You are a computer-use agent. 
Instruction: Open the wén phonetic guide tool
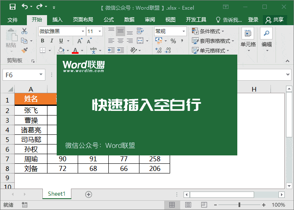(93, 50)
